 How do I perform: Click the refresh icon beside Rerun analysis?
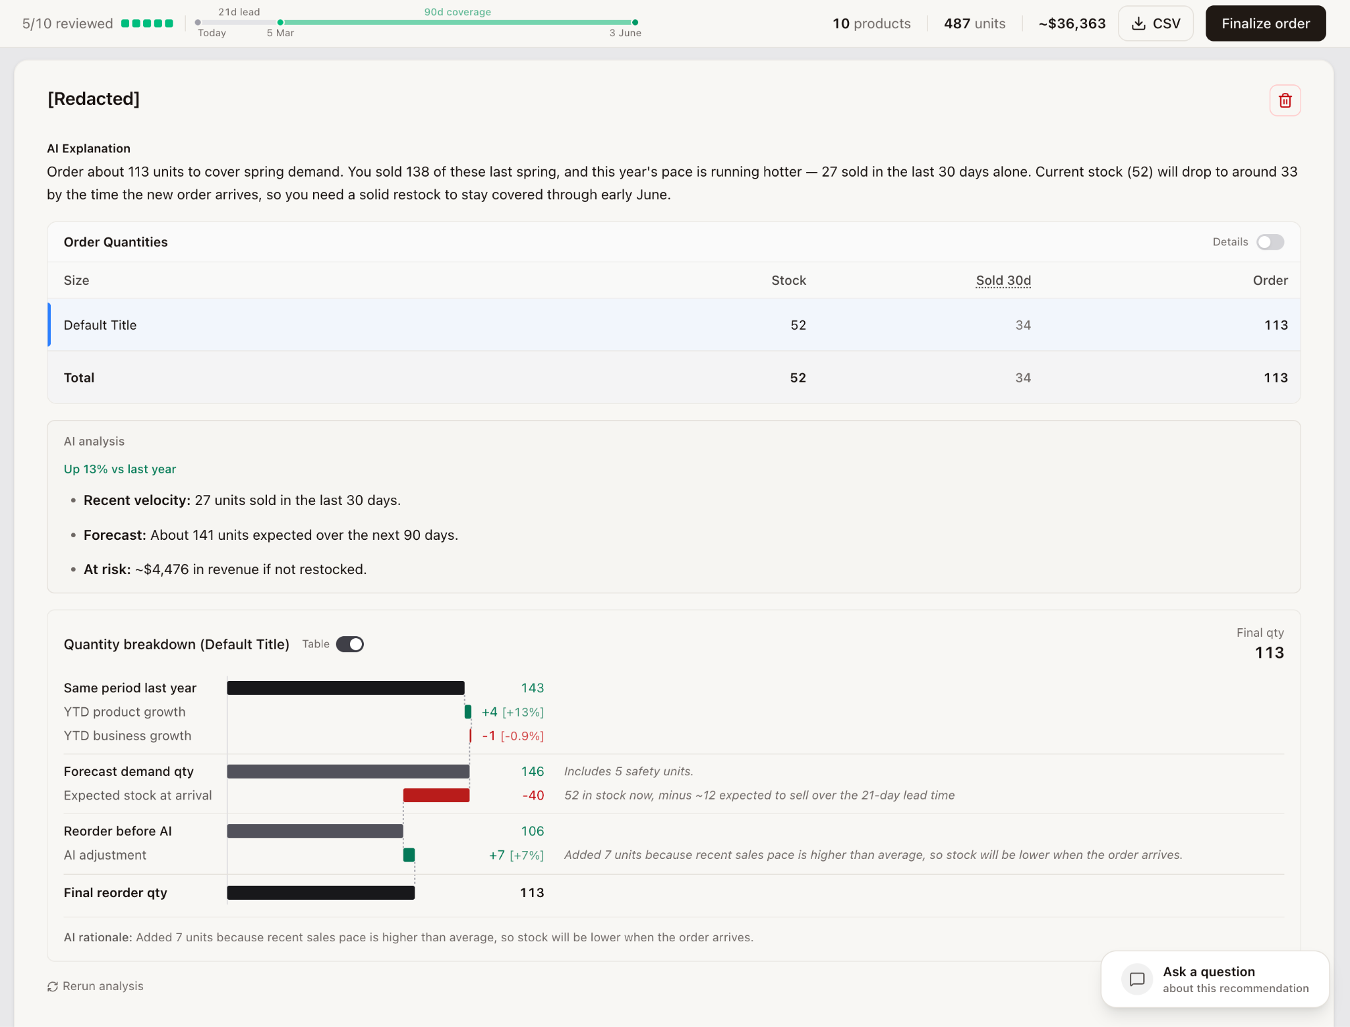click(x=53, y=986)
